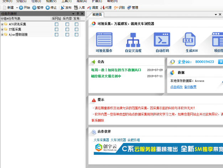Open the 每周一数 announcement link

(116, 70)
